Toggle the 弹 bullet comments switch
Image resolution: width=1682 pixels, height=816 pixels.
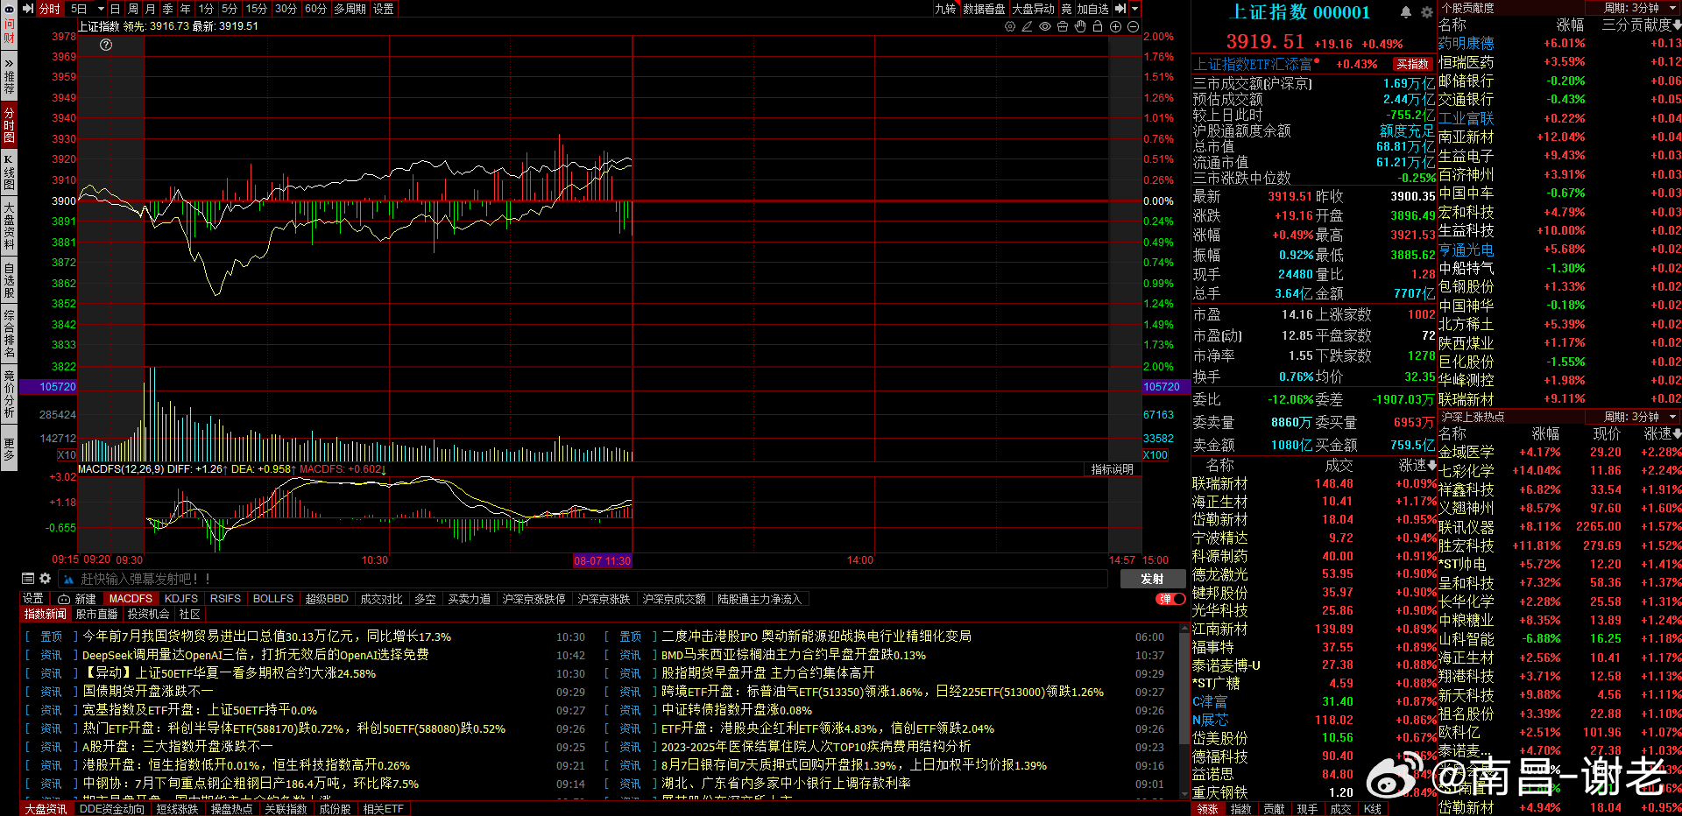[1170, 599]
